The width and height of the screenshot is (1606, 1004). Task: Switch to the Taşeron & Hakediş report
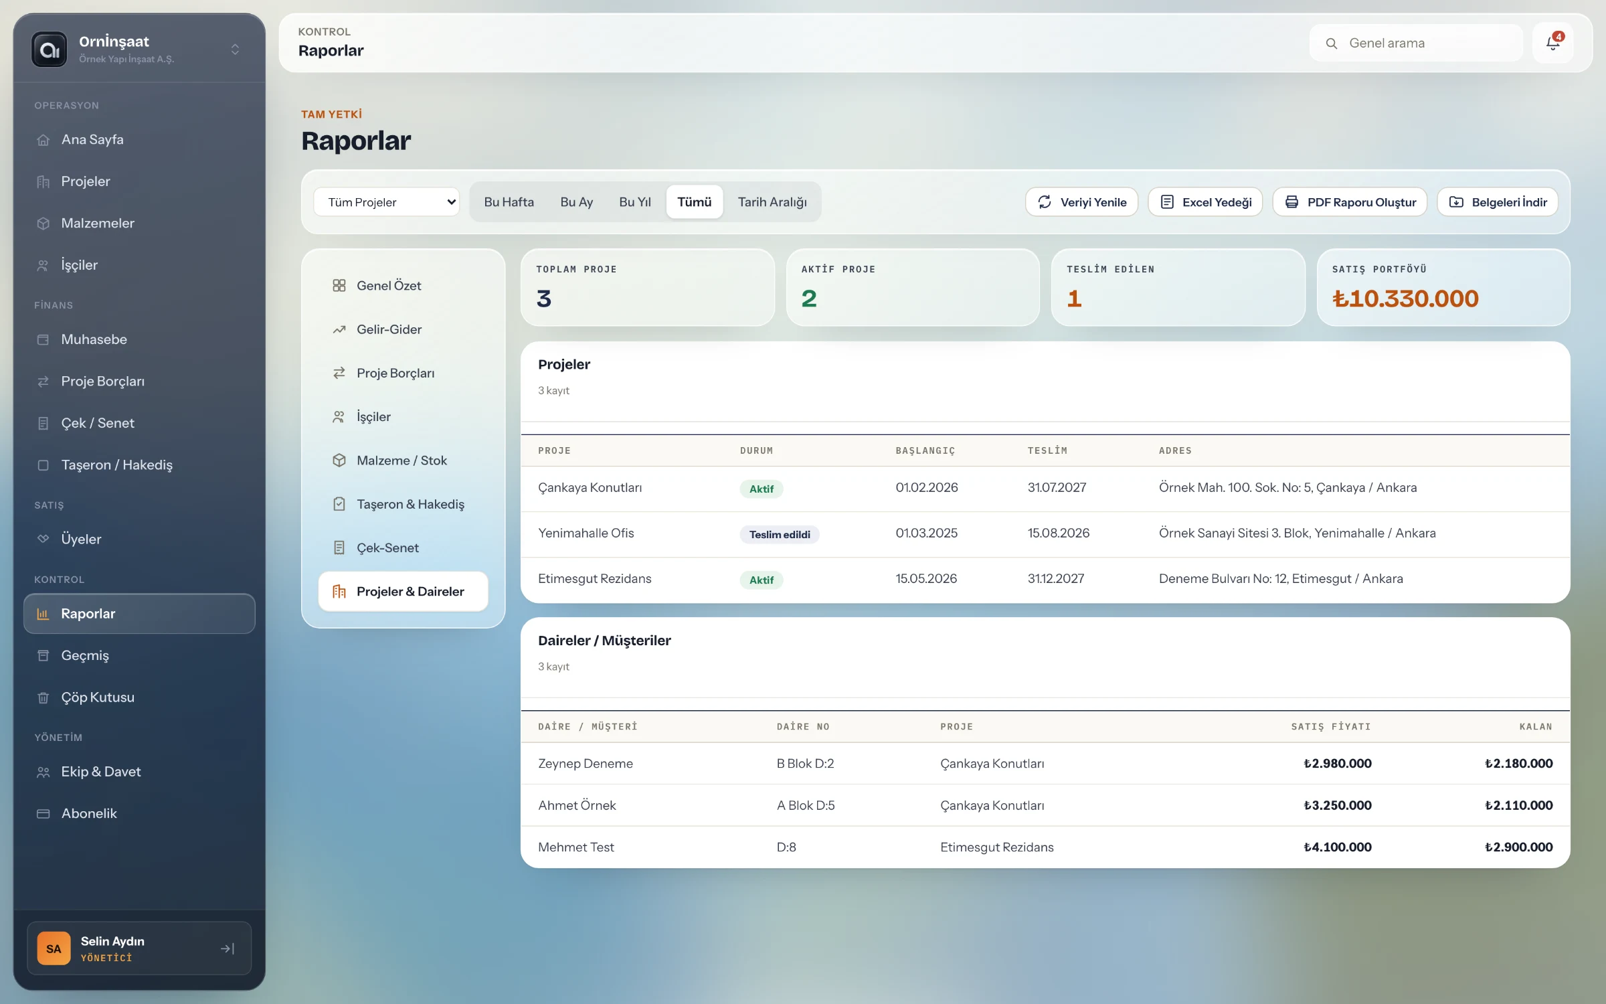[404, 504]
